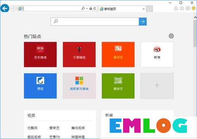Click the vertical scrollbar thumb
Image resolution: width=197 pixels, height=139 pixels.
pyautogui.click(x=195, y=33)
